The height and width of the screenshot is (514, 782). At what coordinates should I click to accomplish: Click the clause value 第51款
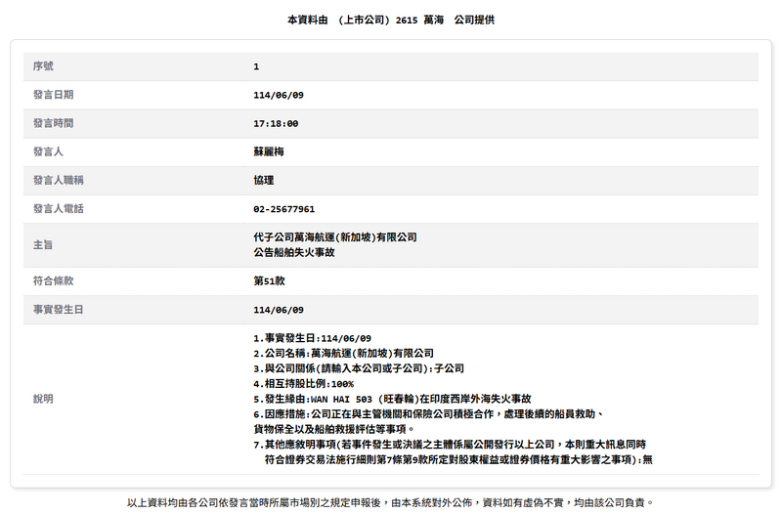(269, 281)
